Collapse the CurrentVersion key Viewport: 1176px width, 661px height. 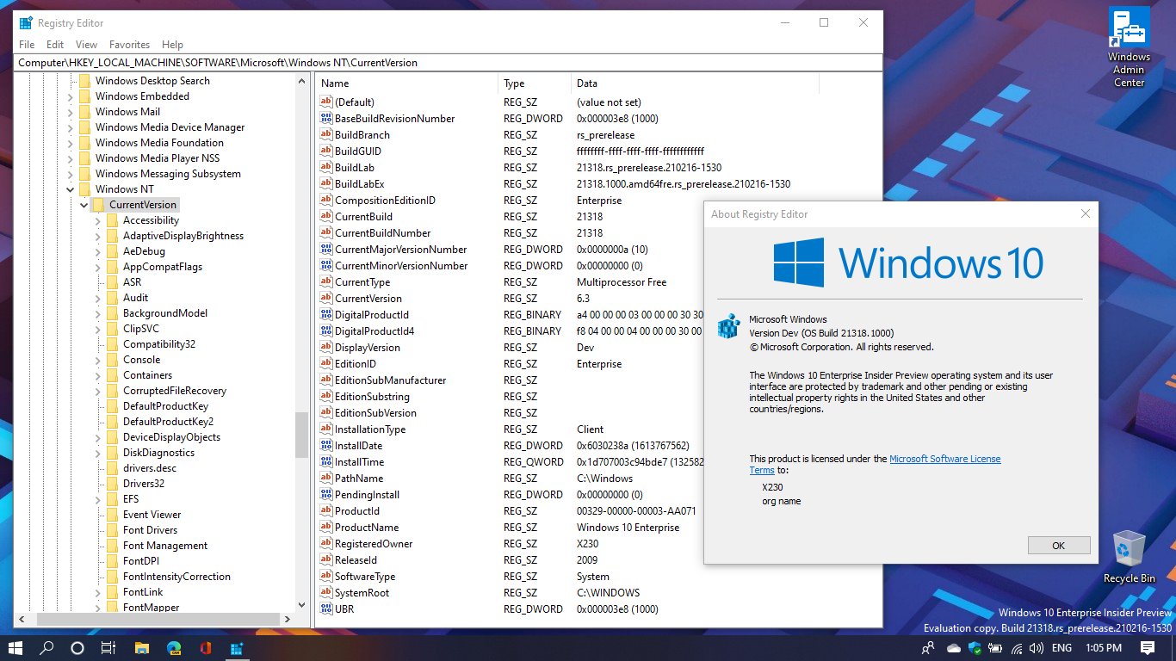coord(84,205)
